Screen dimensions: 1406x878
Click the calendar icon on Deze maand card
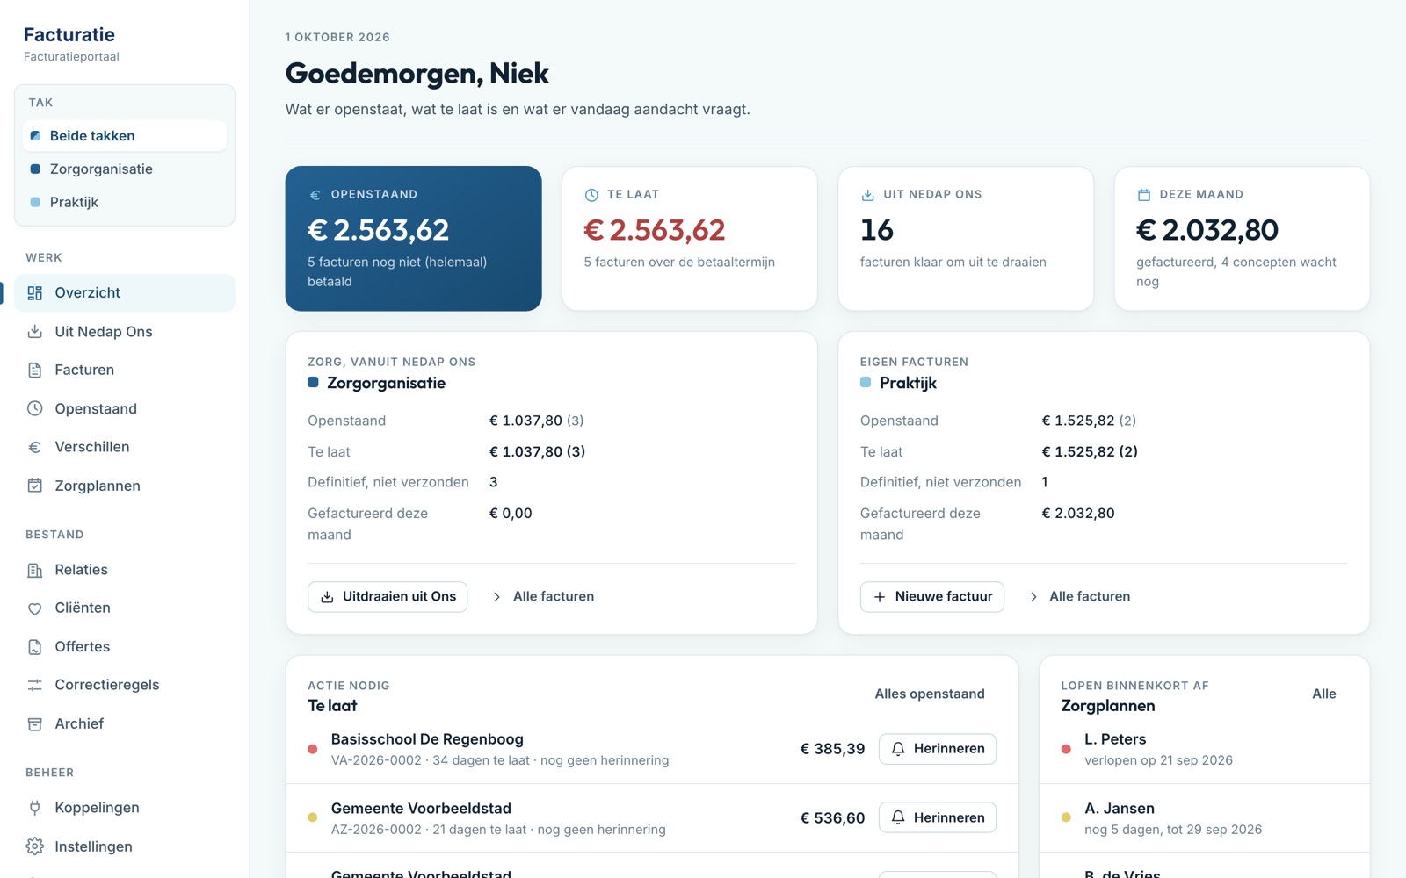(1144, 195)
